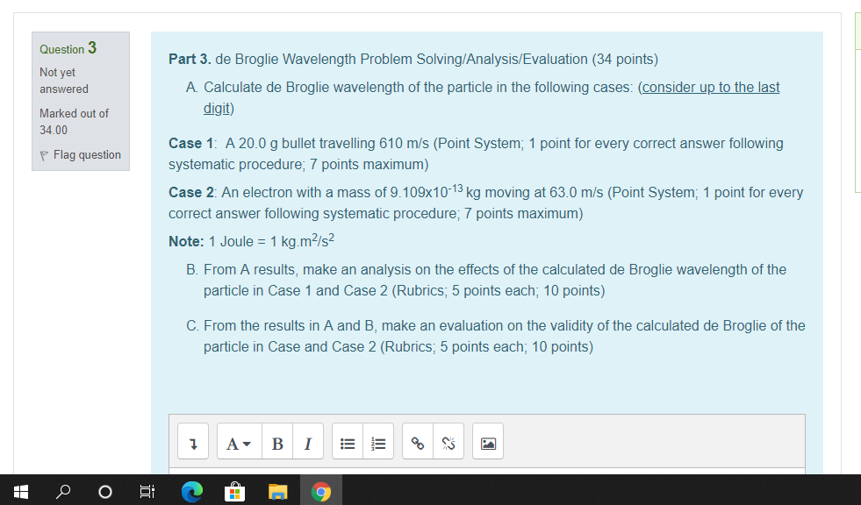Viewport: 861px width, 505px height.
Task: Open File Explorer from the taskbar
Action: click(278, 491)
